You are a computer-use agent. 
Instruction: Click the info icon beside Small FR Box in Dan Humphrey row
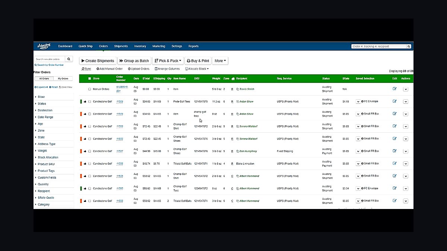[x=362, y=151]
